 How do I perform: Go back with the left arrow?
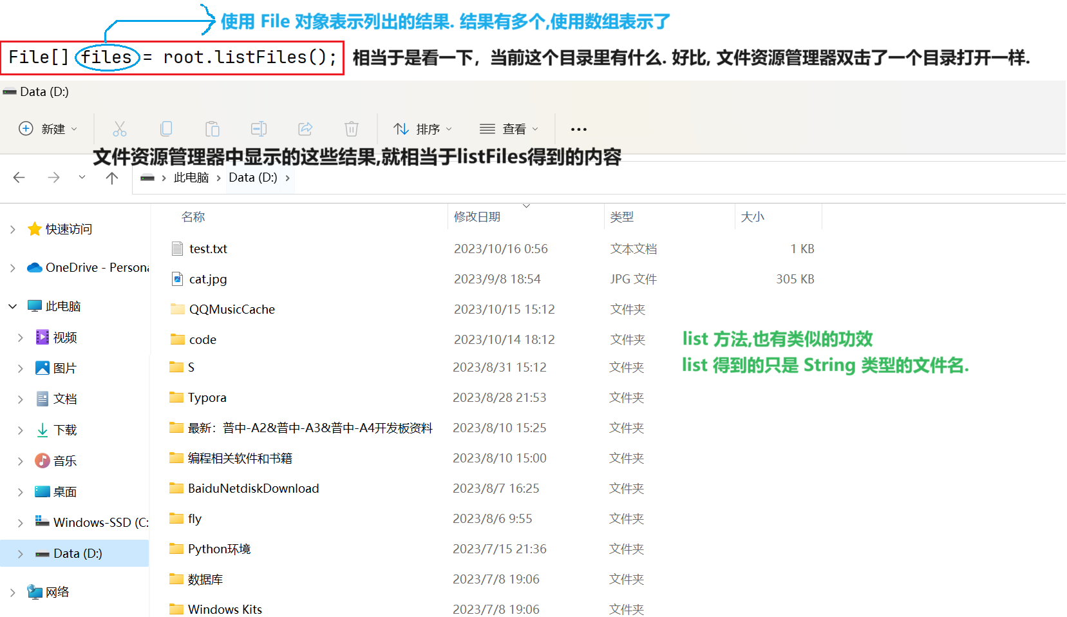[x=19, y=178]
